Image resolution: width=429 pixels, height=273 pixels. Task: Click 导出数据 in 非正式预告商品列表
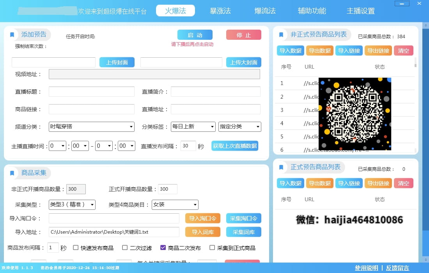(x=319, y=51)
